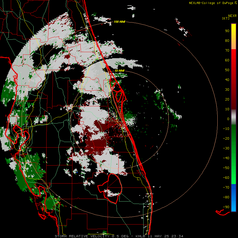Click the -70 value on velocity scale
The width and height of the screenshot is (238, 238).
point(226,187)
